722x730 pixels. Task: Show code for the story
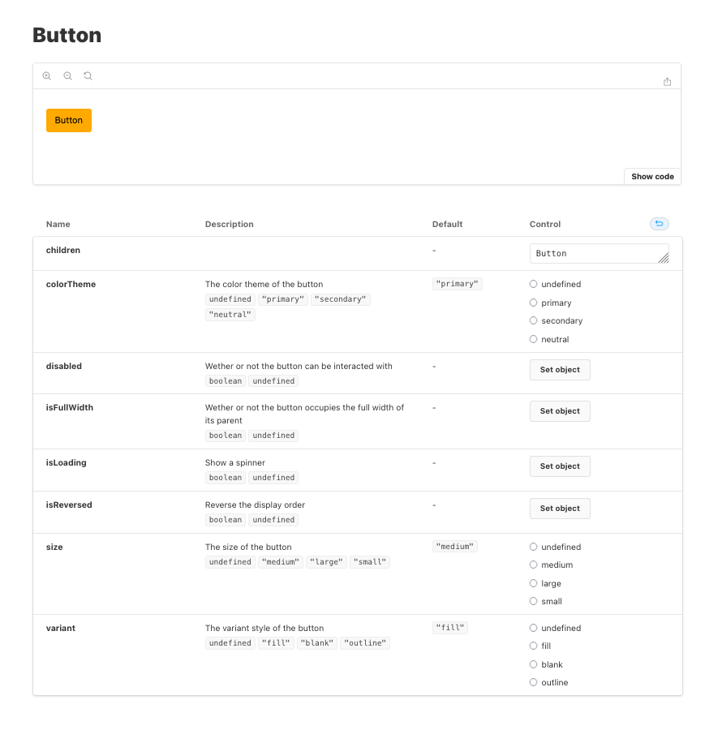[x=652, y=177]
